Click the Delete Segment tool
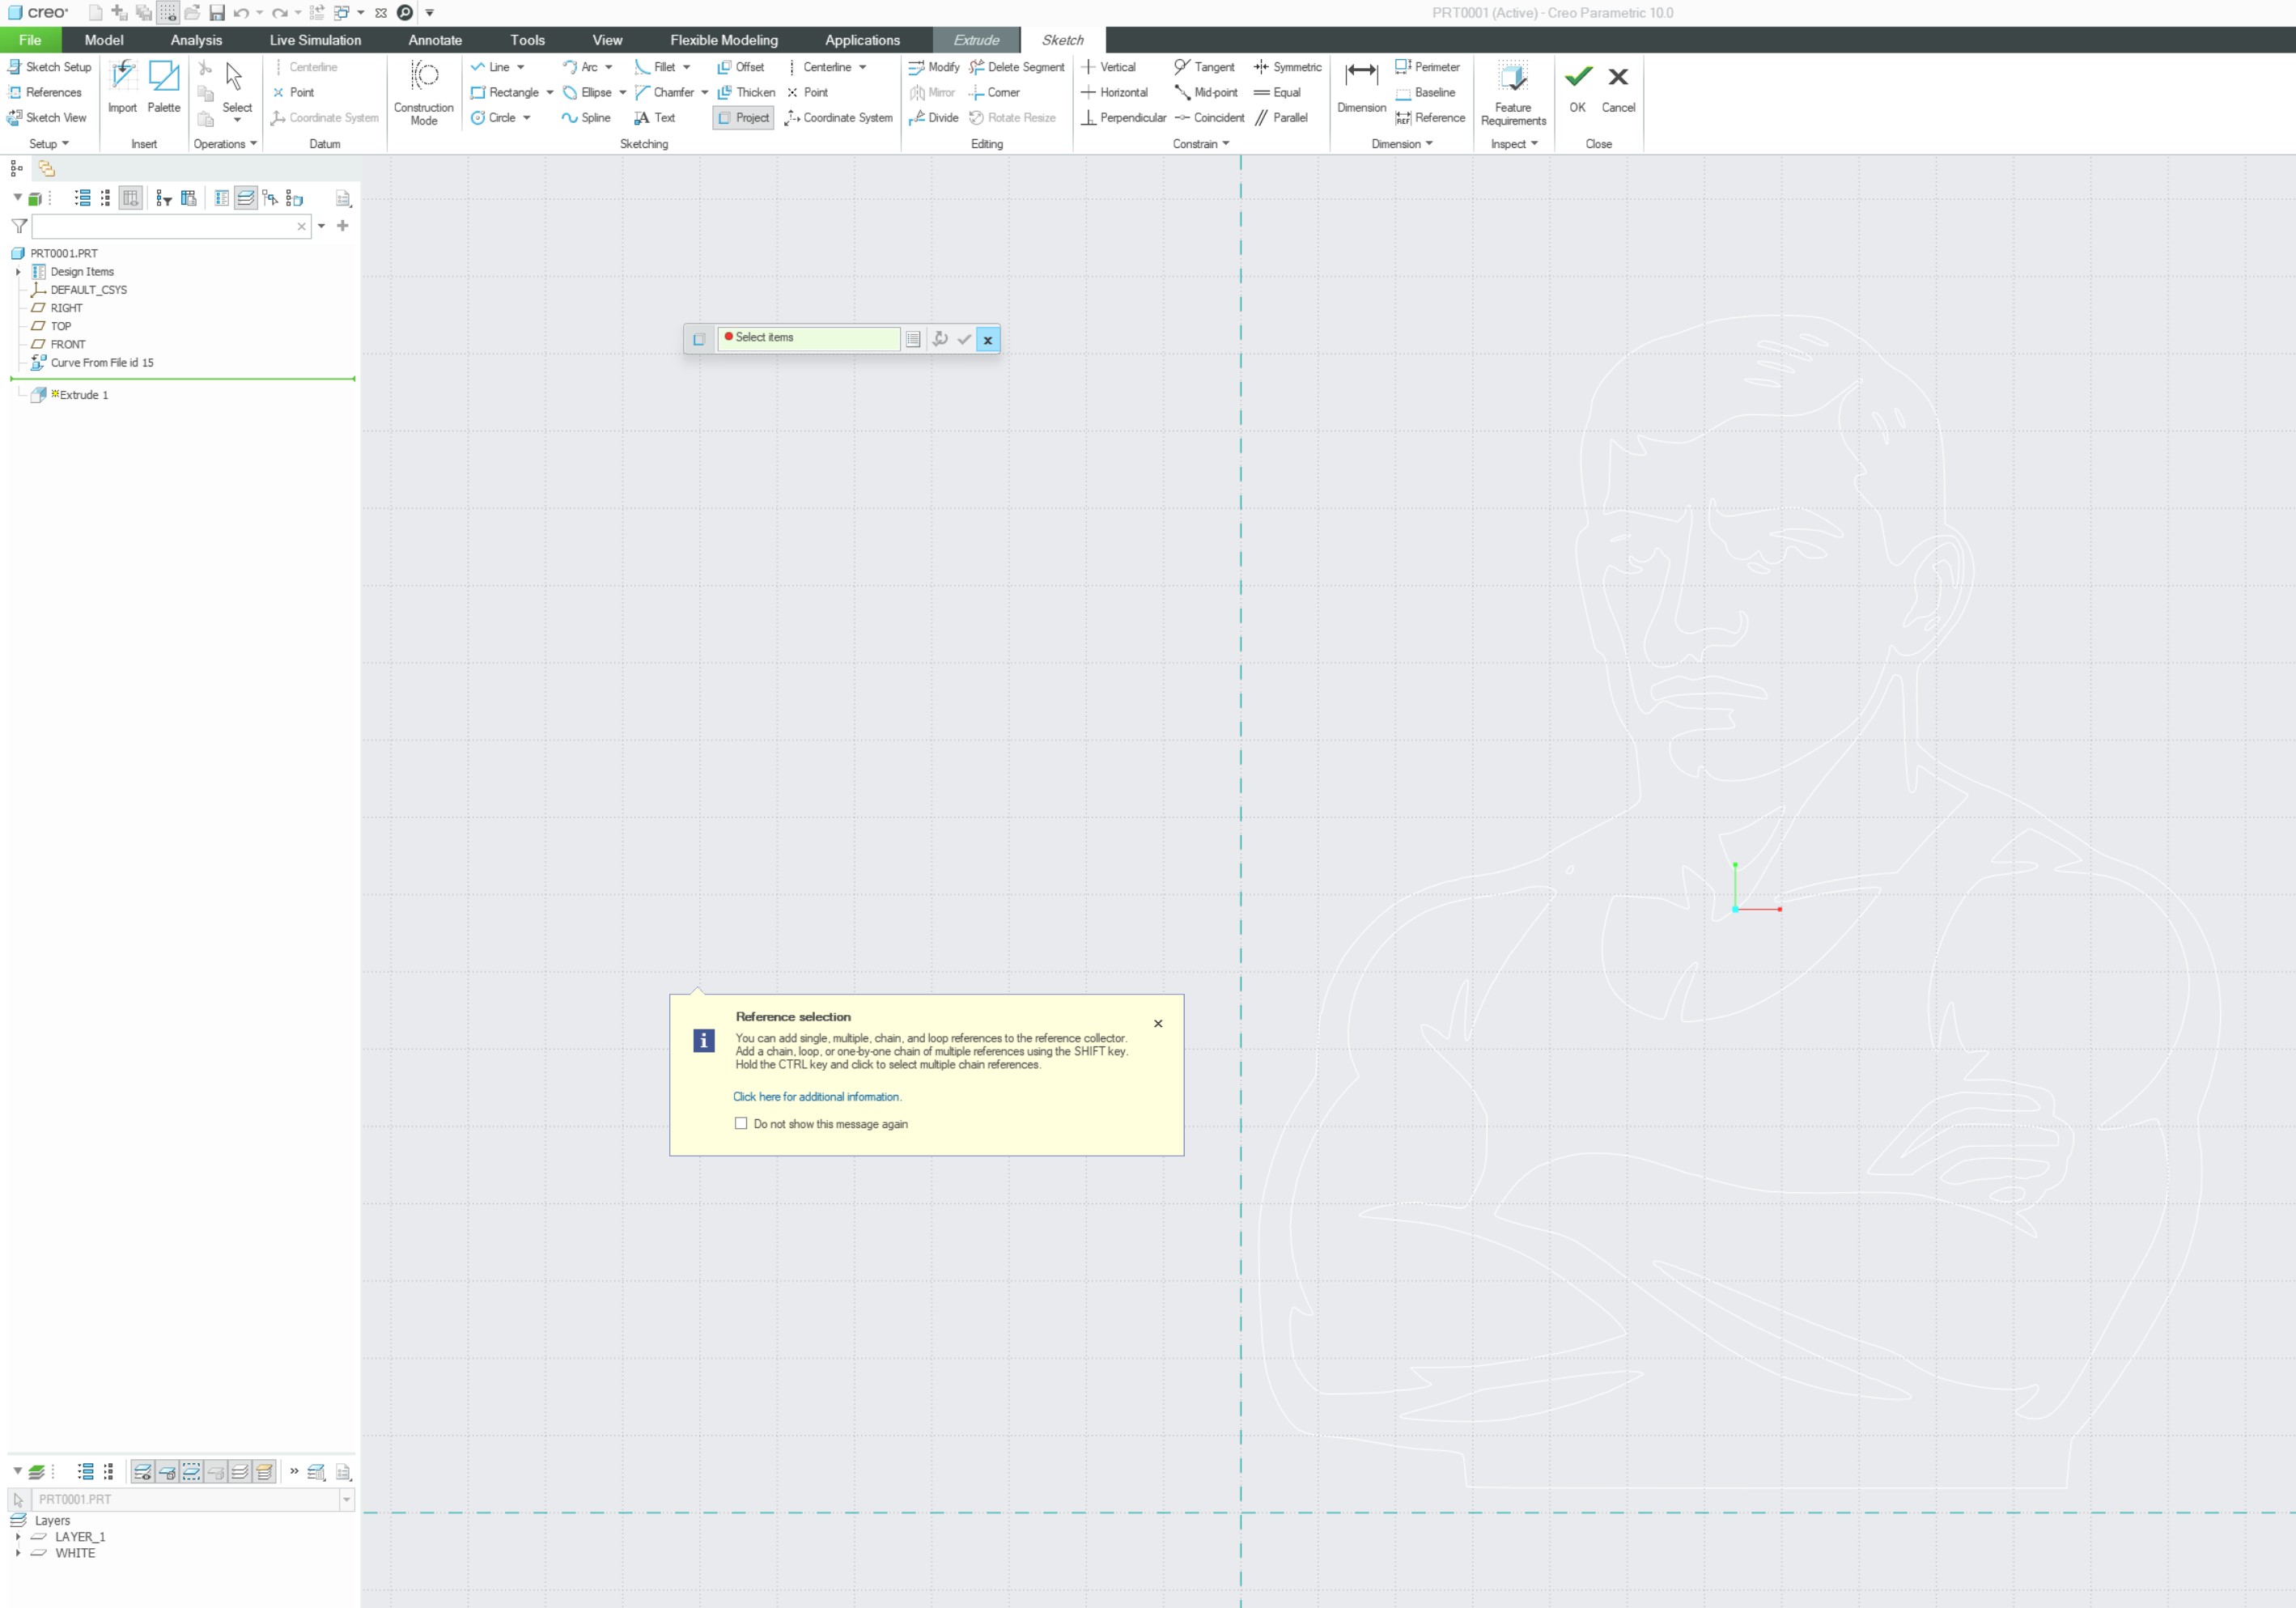The image size is (2296, 1608). (1016, 67)
